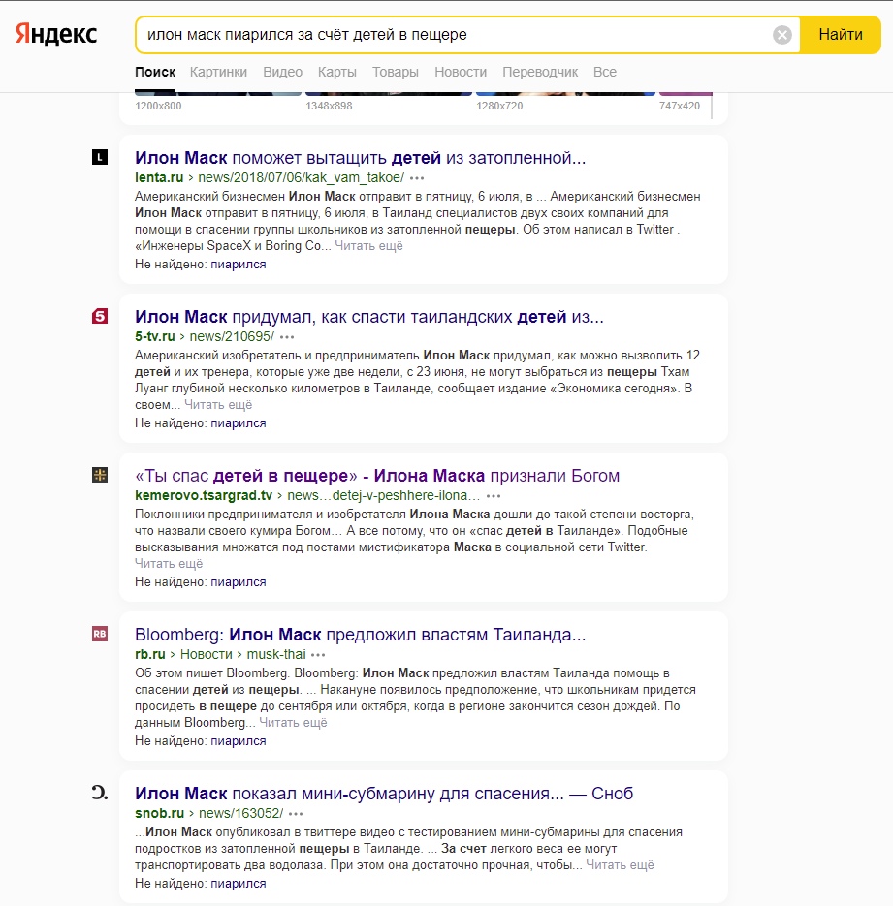Open the three-dot menu of rb.ru result
Image resolution: width=893 pixels, height=906 pixels.
[x=318, y=655]
